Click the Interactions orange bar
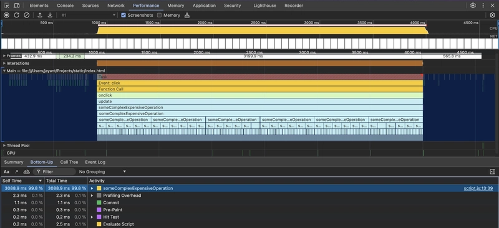The image size is (499, 228). click(260, 64)
